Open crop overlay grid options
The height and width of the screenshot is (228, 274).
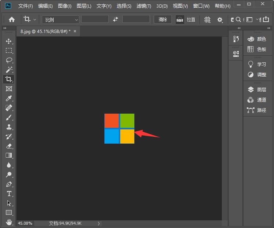207,19
